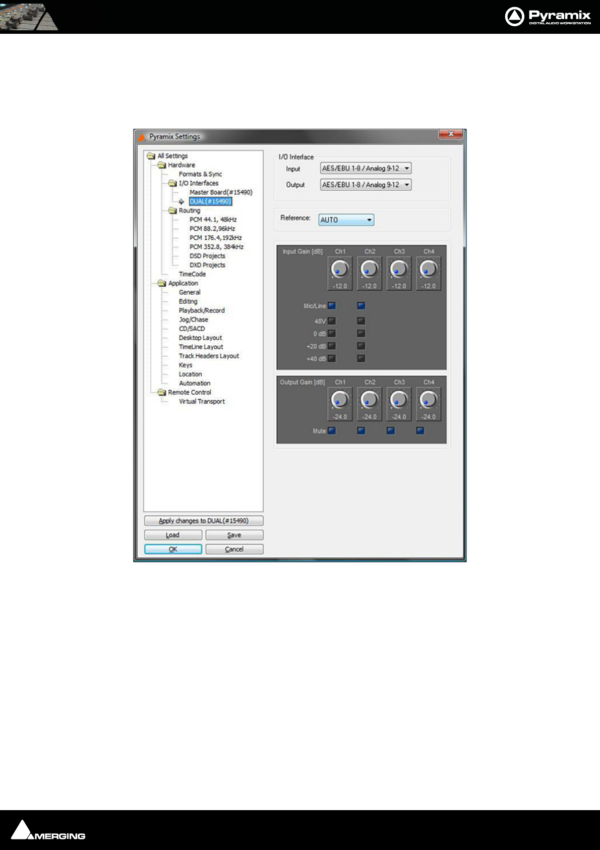Click the Routing folder icon
600x850 pixels.
click(172, 210)
